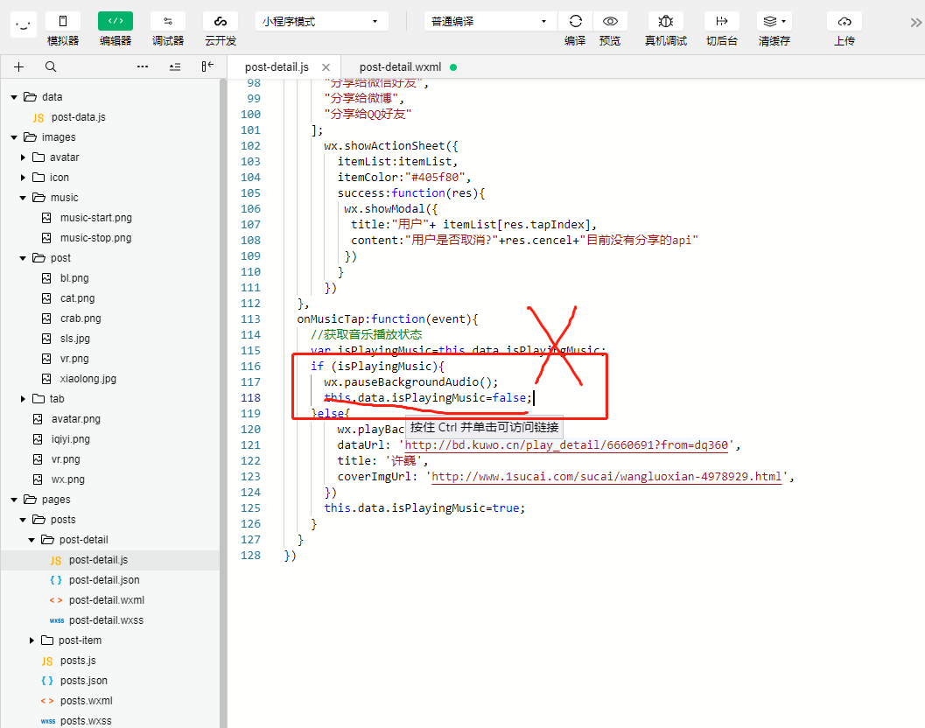Viewport: 925px width, 728px height.
Task: Open the explorer more-options menu
Action: click(143, 66)
